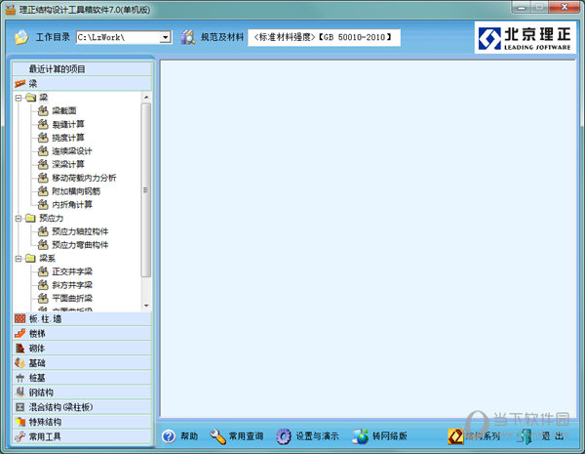Open 常用查询 wrench icon
The width and height of the screenshot is (585, 454).
pos(217,436)
